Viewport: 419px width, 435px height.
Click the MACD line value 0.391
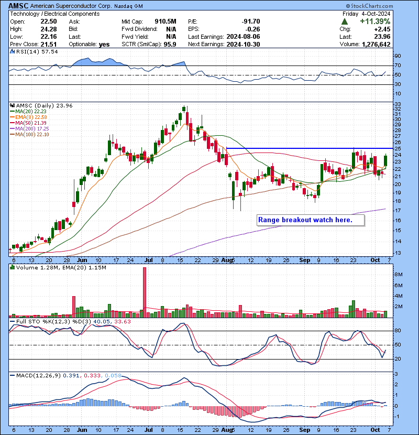point(71,375)
